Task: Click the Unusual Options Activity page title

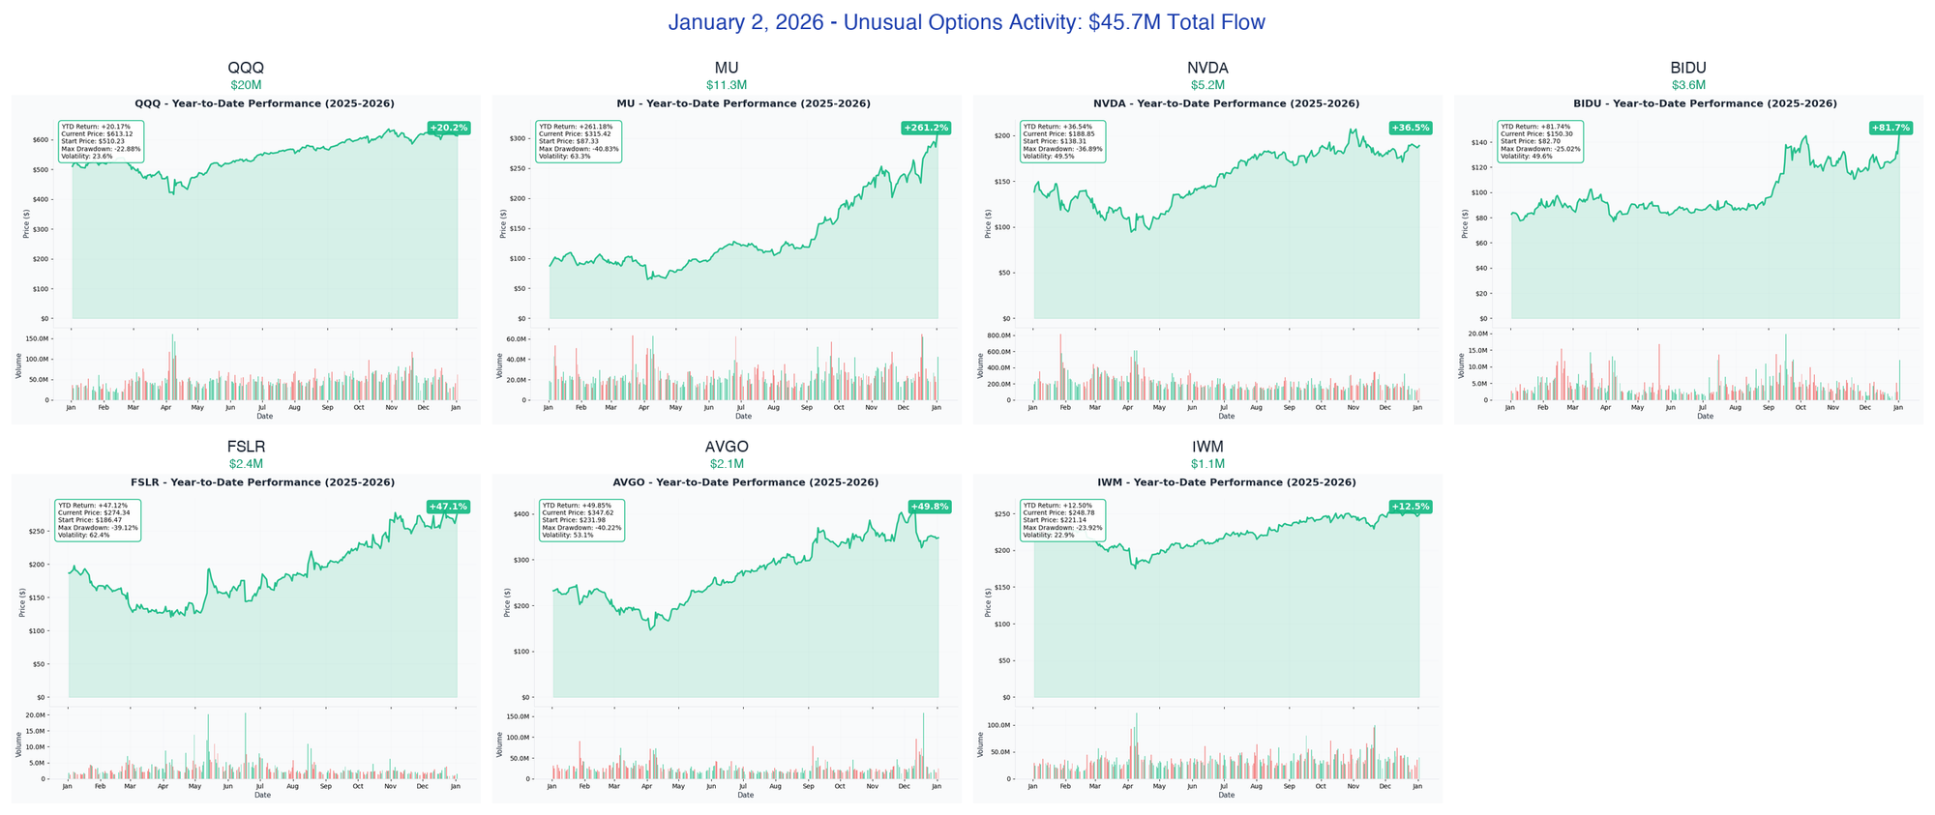Action: click(966, 22)
